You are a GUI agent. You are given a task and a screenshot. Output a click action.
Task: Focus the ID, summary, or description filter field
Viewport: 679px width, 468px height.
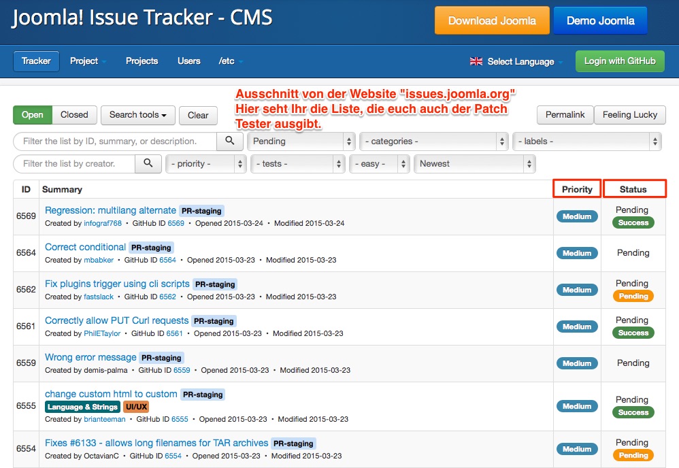(115, 141)
